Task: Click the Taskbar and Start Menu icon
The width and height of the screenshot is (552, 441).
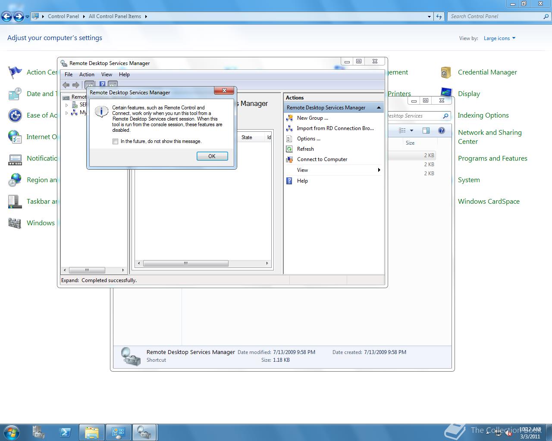Action: [x=15, y=202]
